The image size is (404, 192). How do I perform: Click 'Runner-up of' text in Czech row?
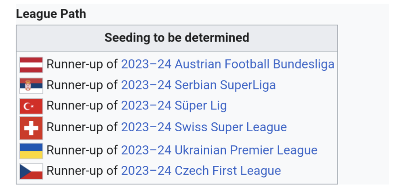point(82,170)
